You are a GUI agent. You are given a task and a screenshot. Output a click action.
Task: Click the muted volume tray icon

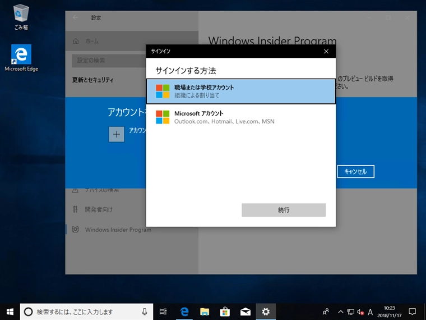(x=360, y=312)
